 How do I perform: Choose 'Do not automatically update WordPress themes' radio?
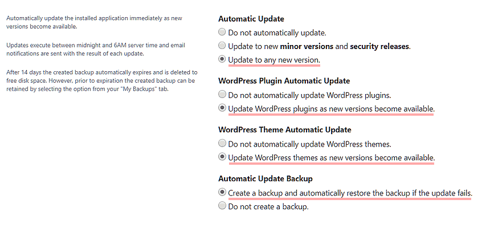[x=222, y=144]
